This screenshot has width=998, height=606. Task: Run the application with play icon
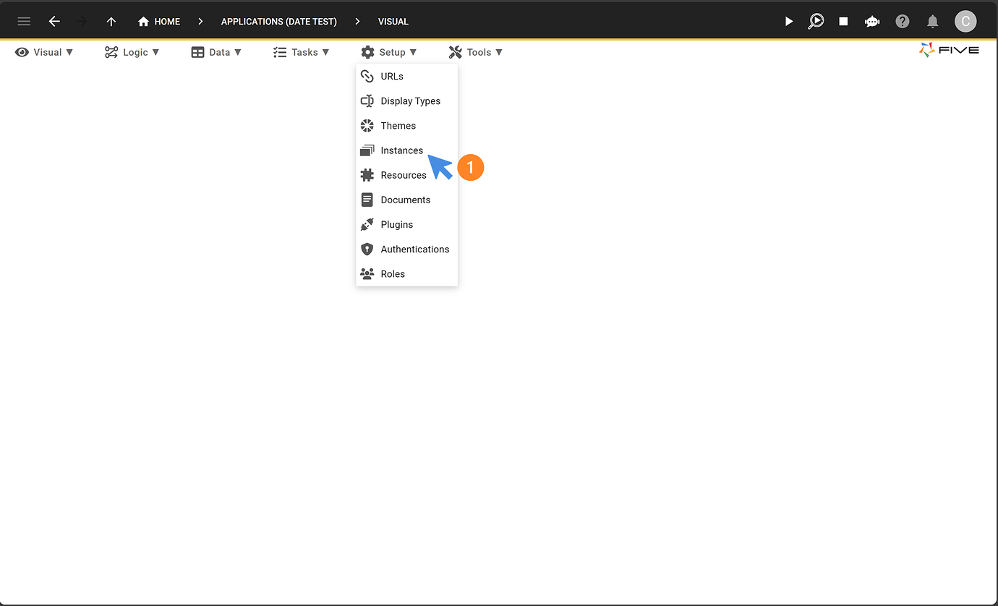click(789, 22)
